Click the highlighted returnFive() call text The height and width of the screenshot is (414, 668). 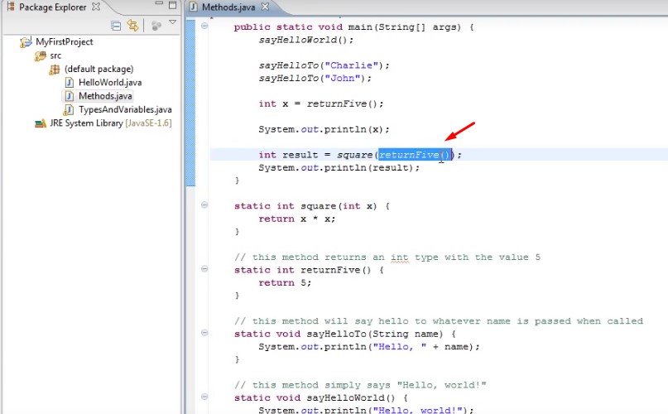coord(415,155)
